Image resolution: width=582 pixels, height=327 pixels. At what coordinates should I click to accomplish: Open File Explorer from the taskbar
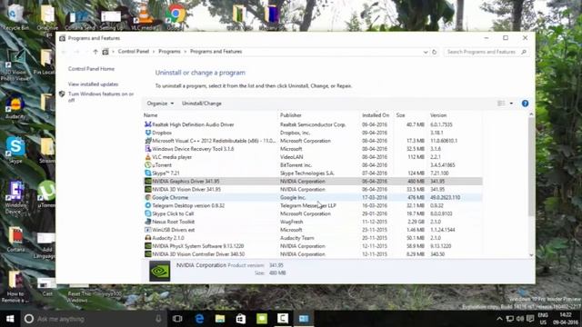[x=220, y=319]
